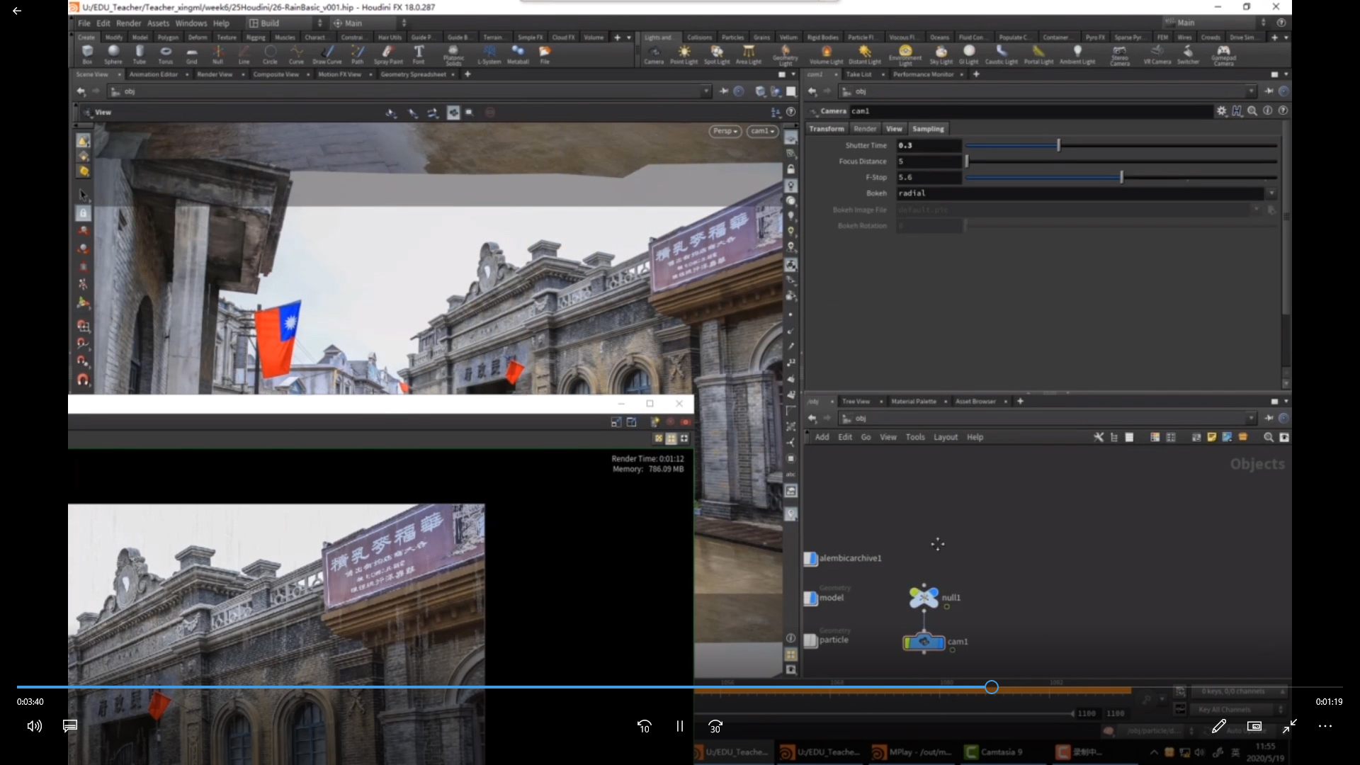Image resolution: width=1360 pixels, height=765 pixels.
Task: Select the Font shelf tool
Action: [x=419, y=54]
